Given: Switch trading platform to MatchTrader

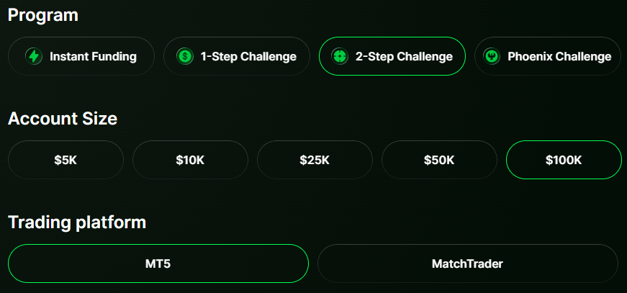Looking at the screenshot, I should [x=467, y=263].
